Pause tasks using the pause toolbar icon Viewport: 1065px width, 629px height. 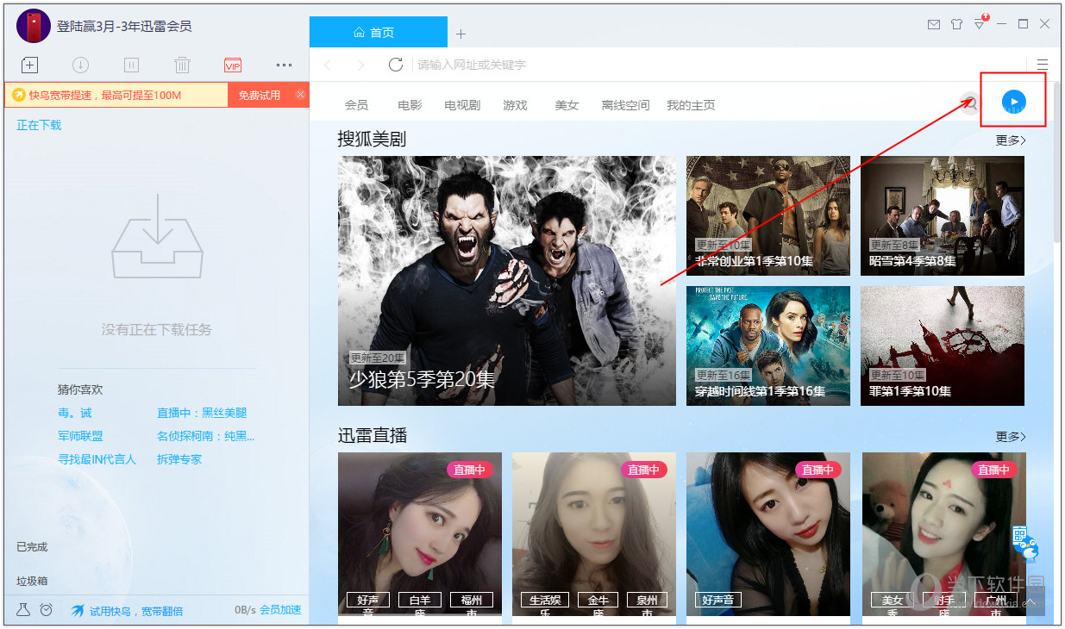pos(131,65)
